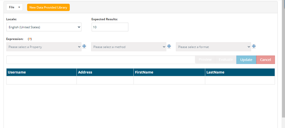285x128 pixels.
Task: Click the plus icon beside method dropdown
Action: point(169,46)
